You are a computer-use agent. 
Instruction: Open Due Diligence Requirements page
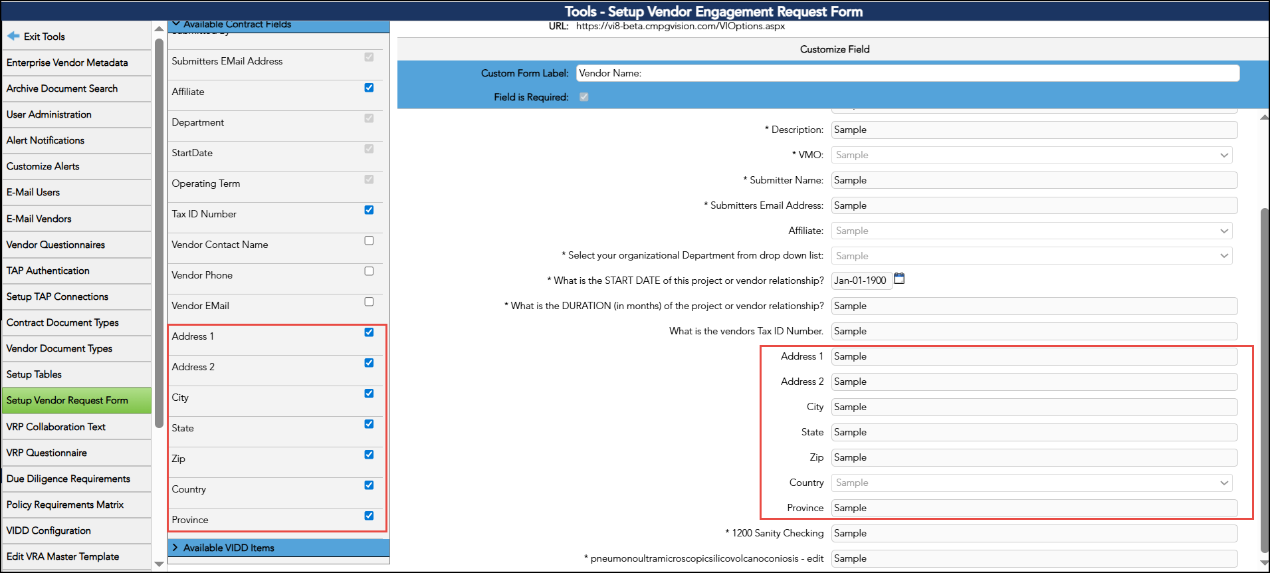68,479
